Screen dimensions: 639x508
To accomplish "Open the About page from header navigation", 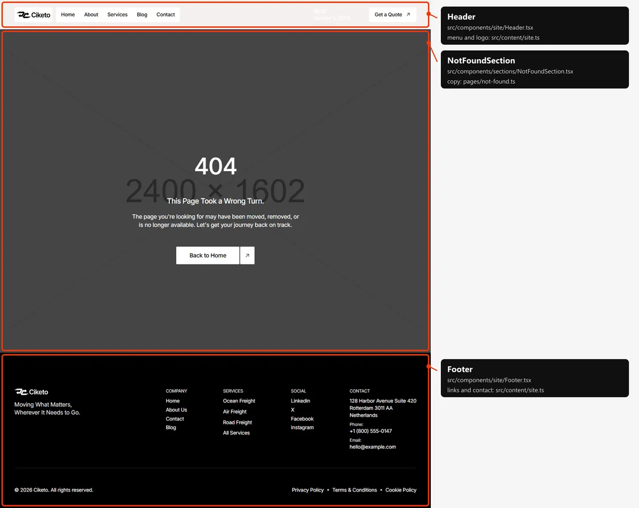I will pos(91,15).
